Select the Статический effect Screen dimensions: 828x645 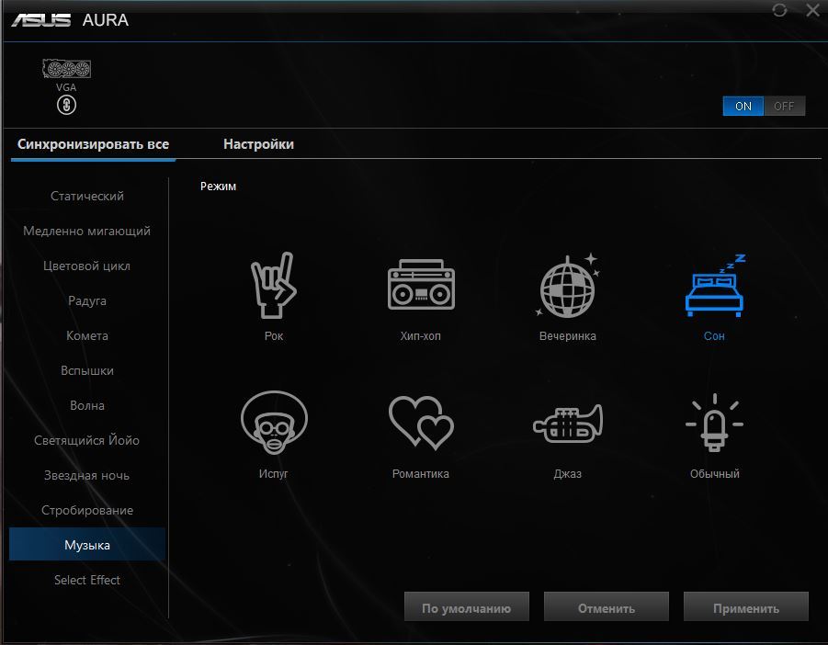pos(87,196)
